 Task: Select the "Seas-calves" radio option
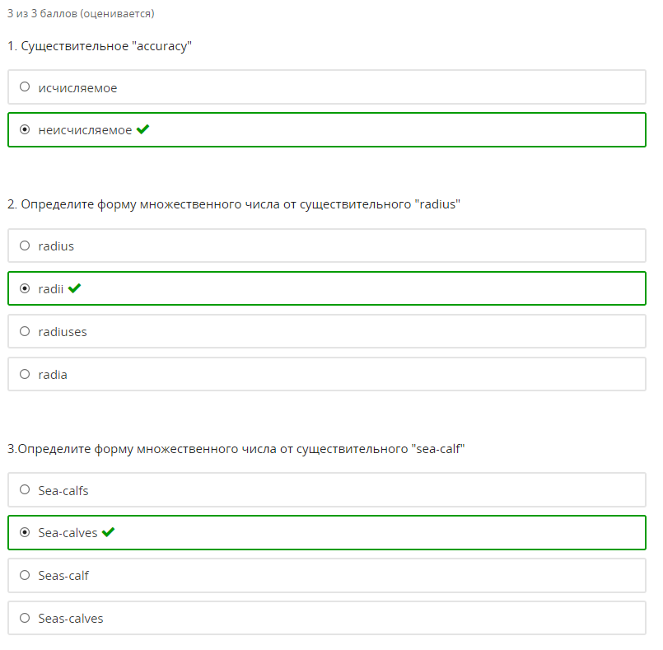tap(25, 618)
